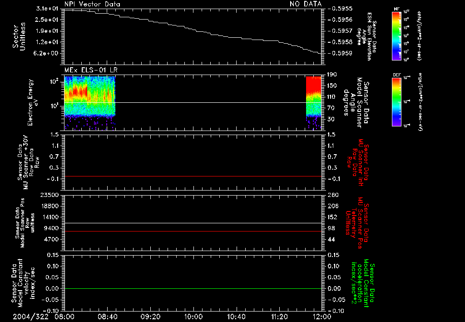
Task: Click the 'DEF' label above the color bar
Action: tap(397, 75)
